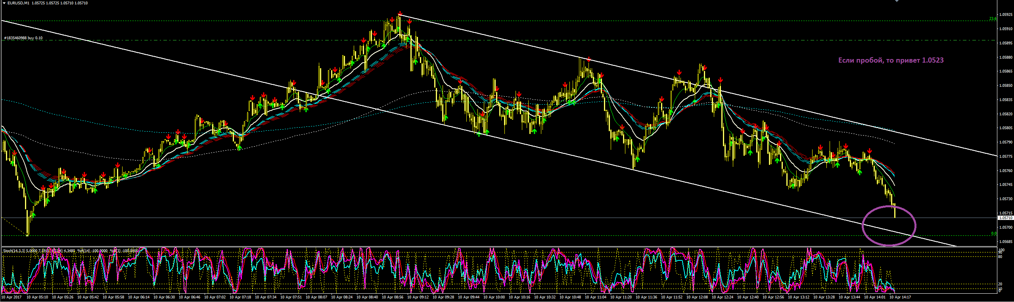This screenshot has width=1014, height=302.
Task: Click time axis label '10 Apr 11:04'
Action: click(596, 297)
